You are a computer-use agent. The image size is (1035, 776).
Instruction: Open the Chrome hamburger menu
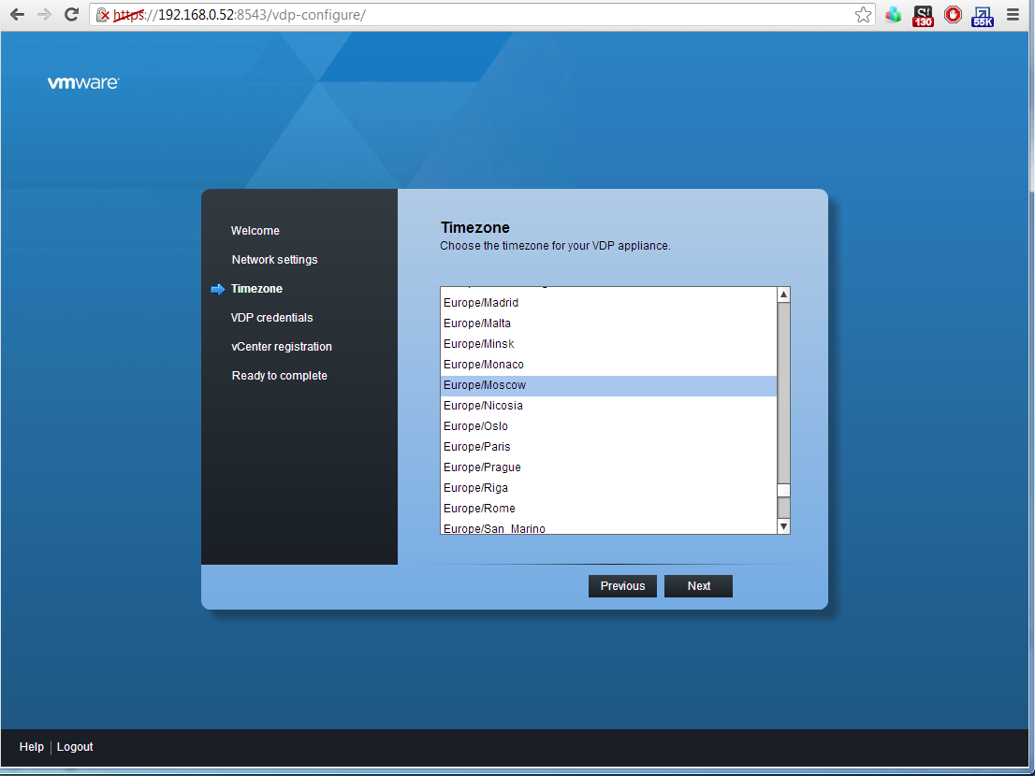coord(1013,15)
